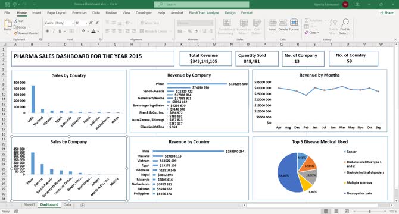Image resolution: width=399 pixels, height=214 pixels.
Task: Click the Copy button
Action: click(x=20, y=27)
